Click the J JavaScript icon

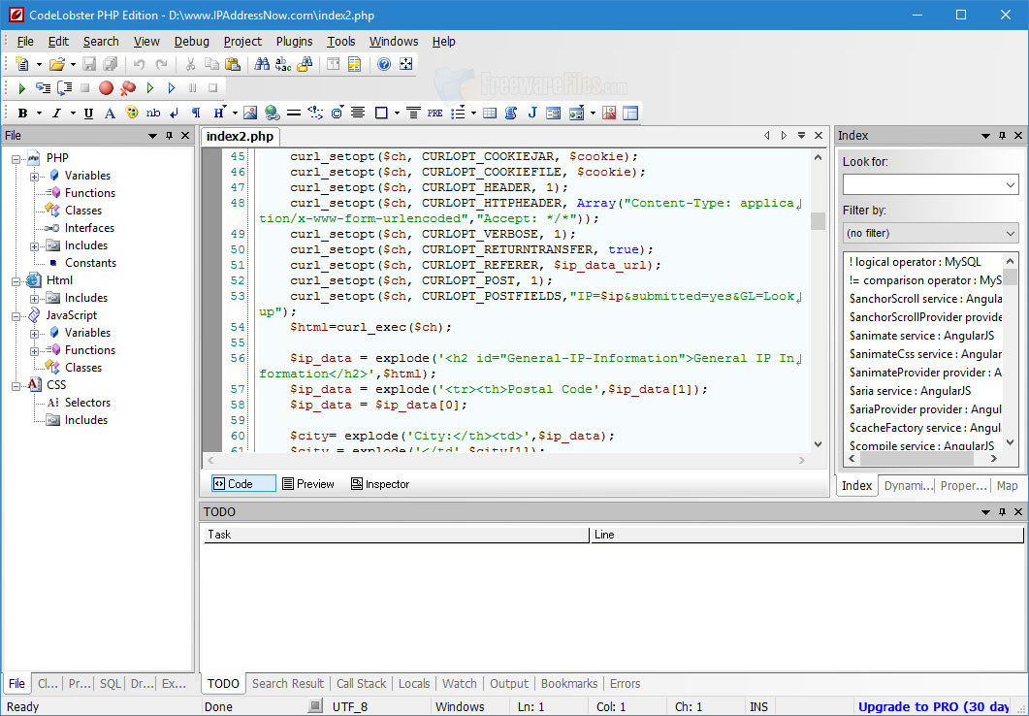[532, 113]
